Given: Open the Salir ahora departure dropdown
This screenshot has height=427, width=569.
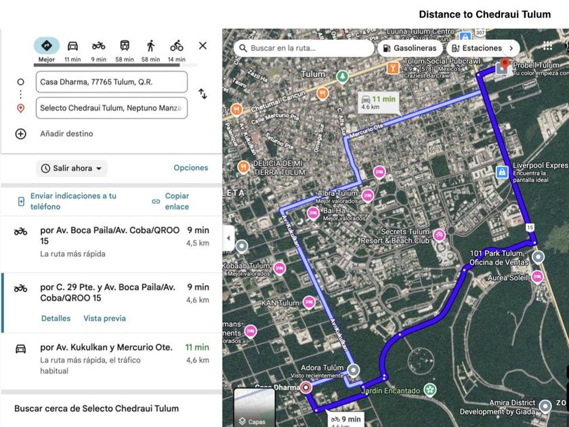Looking at the screenshot, I should point(72,169).
